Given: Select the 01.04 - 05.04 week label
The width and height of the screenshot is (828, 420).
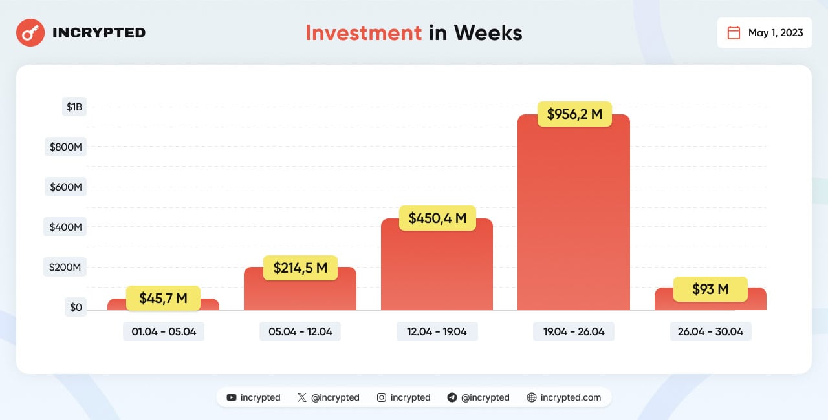Looking at the screenshot, I should tap(164, 331).
